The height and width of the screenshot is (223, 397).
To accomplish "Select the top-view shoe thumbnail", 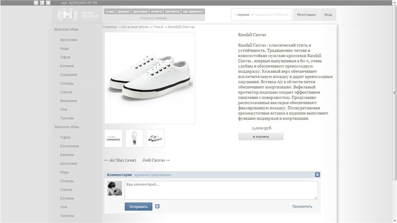I will click(x=134, y=138).
